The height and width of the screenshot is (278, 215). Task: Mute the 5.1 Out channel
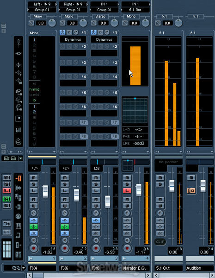tap(160, 177)
